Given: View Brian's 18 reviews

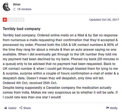Looking at the screenshot, I should [24, 9].
